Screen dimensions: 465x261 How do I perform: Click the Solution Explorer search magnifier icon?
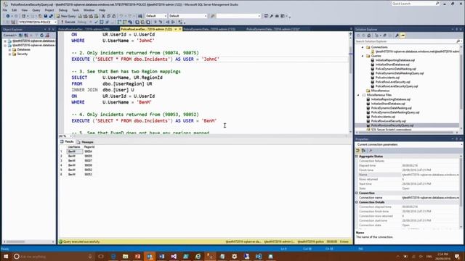(x=458, y=41)
